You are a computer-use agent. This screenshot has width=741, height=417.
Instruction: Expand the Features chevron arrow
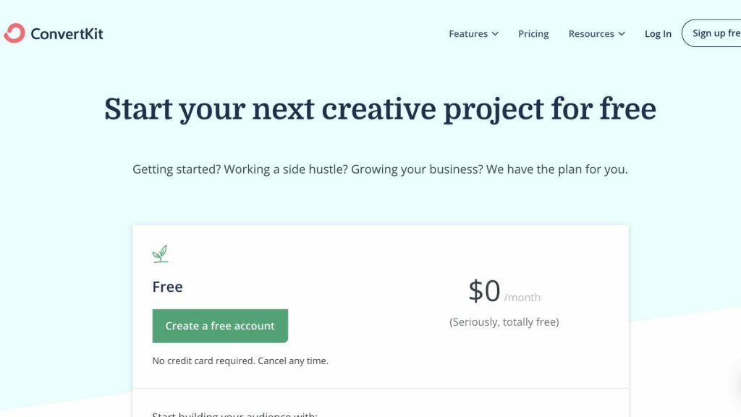(495, 34)
